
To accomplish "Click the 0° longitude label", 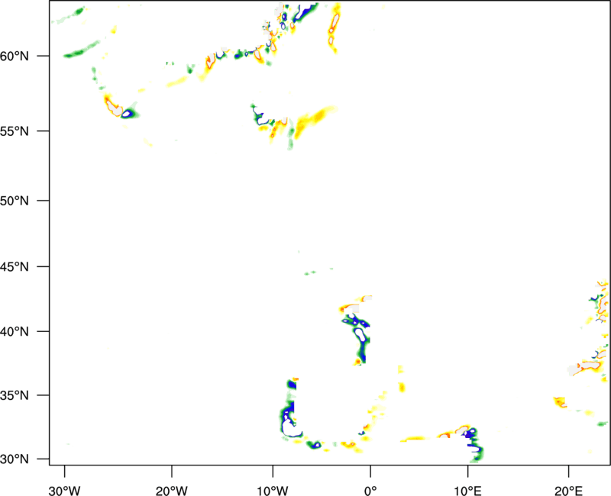I will pyautogui.click(x=370, y=491).
